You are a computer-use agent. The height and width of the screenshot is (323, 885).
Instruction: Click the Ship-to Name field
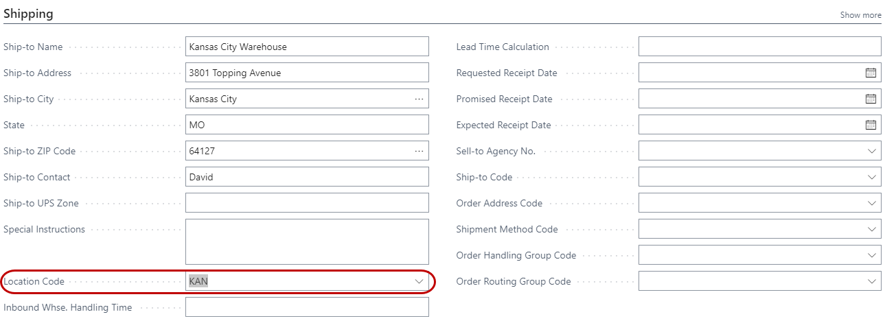click(x=306, y=47)
